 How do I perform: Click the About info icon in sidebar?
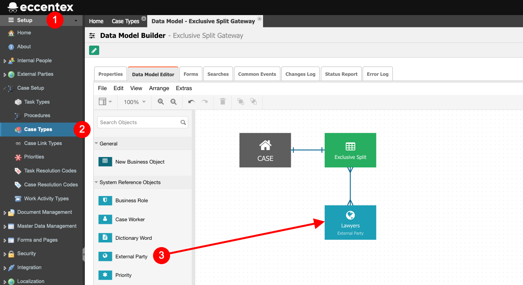[x=11, y=47]
